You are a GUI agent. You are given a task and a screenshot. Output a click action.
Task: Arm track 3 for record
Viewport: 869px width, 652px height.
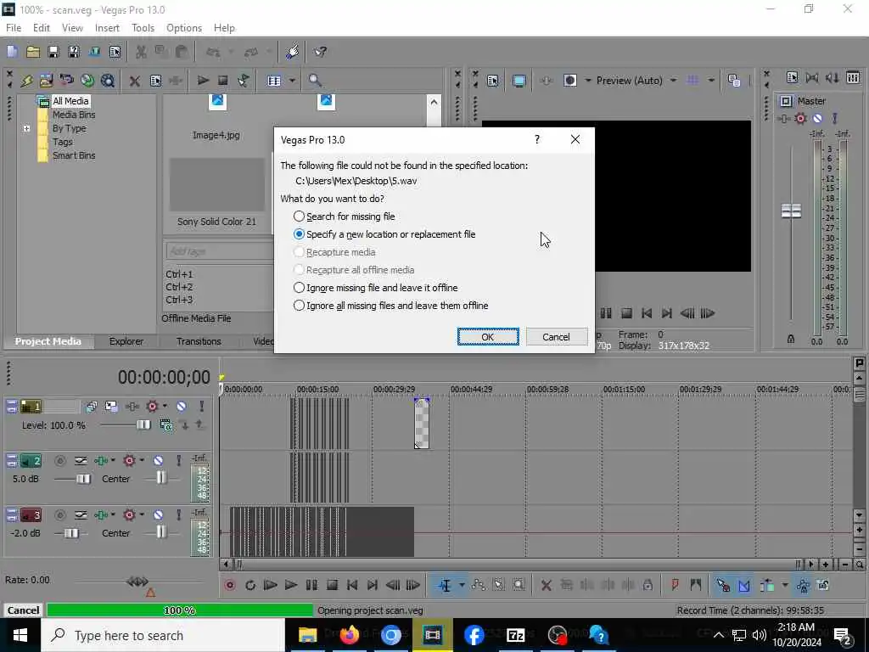pos(60,514)
